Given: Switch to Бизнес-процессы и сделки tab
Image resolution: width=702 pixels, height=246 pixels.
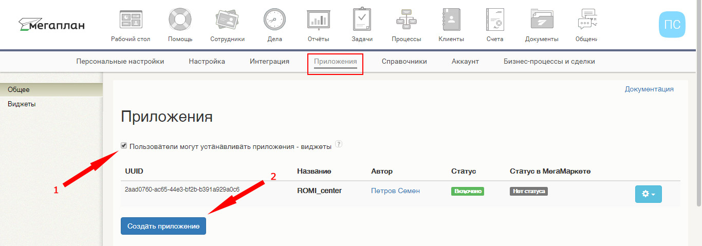Looking at the screenshot, I should tap(549, 61).
